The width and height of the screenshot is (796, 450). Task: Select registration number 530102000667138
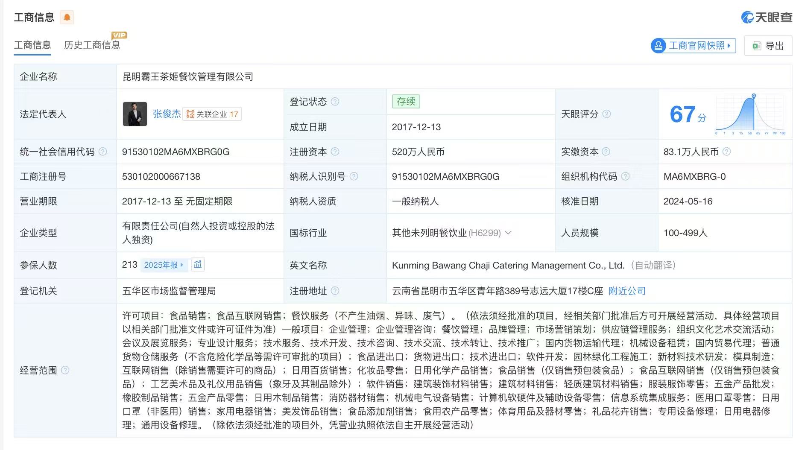(x=161, y=176)
